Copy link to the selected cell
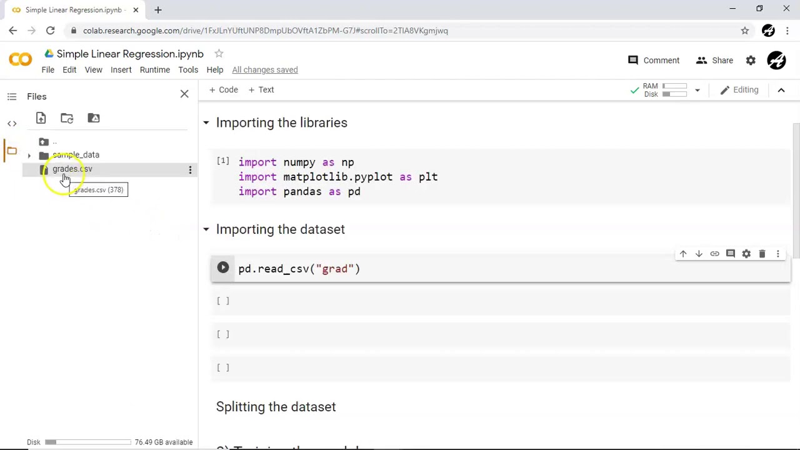 714,254
